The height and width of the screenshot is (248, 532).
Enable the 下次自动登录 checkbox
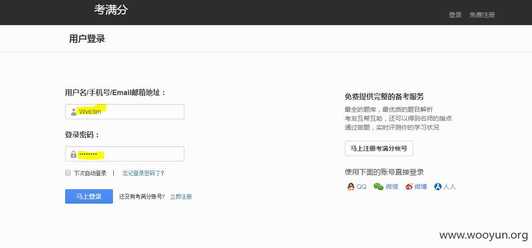pos(68,173)
